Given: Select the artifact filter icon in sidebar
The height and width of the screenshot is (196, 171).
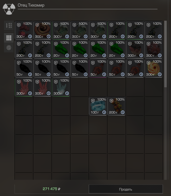Looking at the screenshot, I should pyautogui.click(x=9, y=48).
